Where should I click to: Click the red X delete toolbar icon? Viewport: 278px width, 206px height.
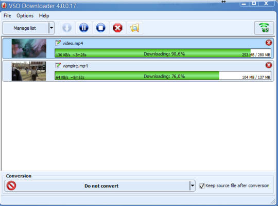pyautogui.click(x=117, y=28)
